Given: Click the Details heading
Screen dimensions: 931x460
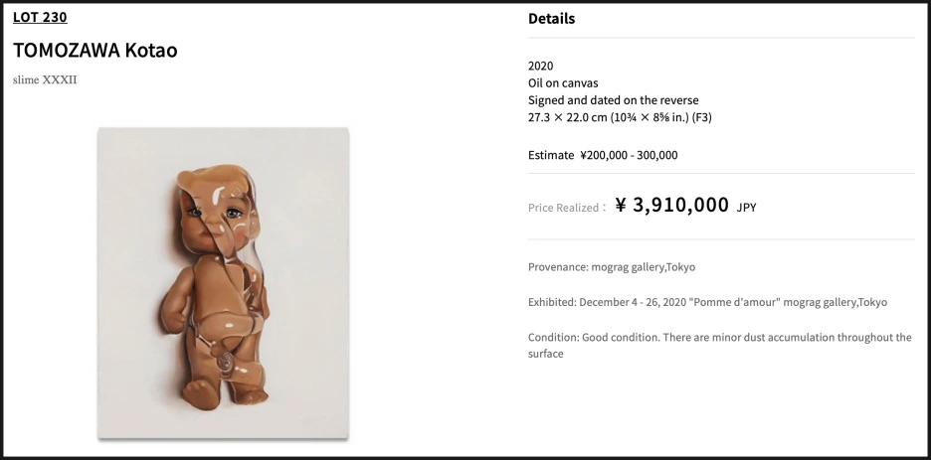Looking at the screenshot, I should tap(552, 18).
